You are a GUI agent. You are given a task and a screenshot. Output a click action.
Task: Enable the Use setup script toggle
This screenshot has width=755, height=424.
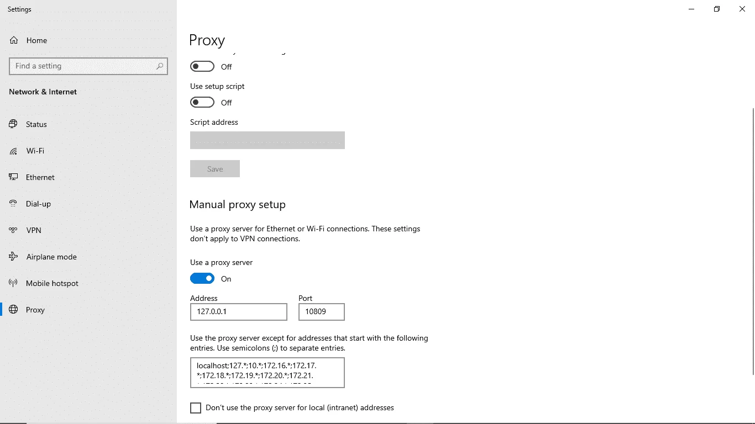click(202, 103)
